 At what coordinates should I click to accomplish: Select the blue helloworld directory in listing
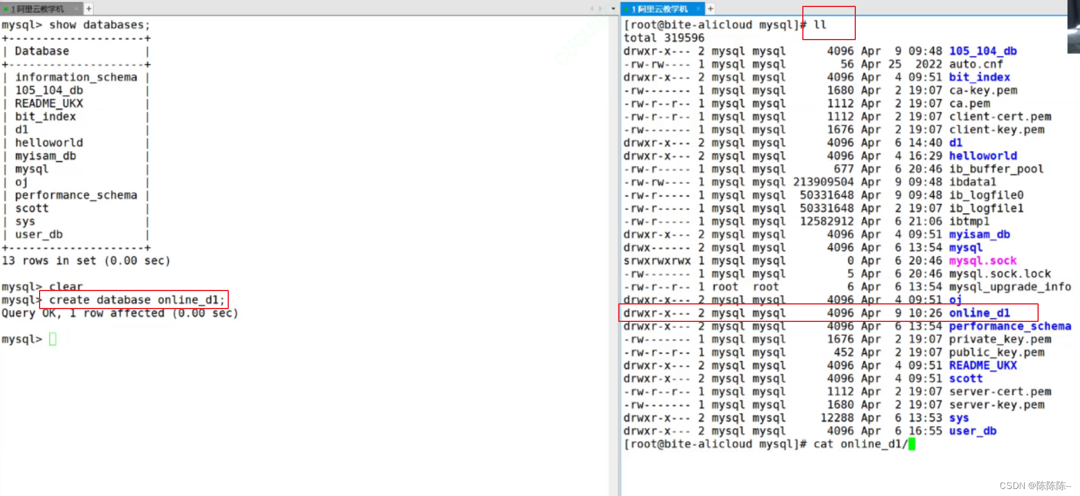983,156
